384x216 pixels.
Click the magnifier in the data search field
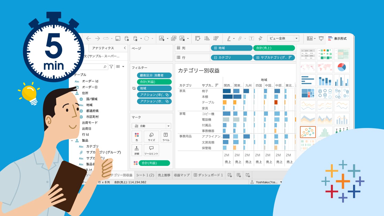coord(105,67)
